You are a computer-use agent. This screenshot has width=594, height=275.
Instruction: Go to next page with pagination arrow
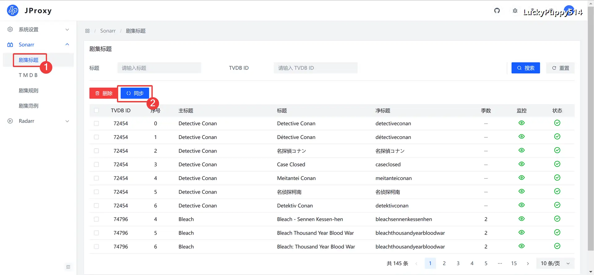pos(528,263)
